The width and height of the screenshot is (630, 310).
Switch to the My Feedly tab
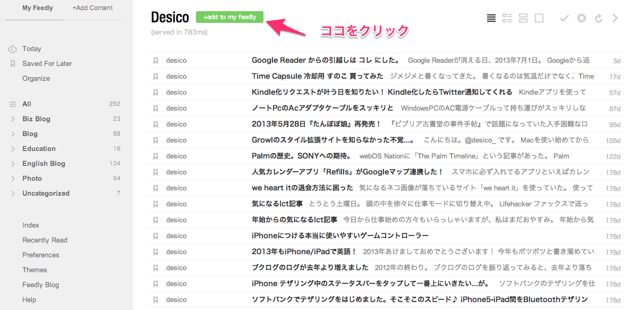point(37,8)
